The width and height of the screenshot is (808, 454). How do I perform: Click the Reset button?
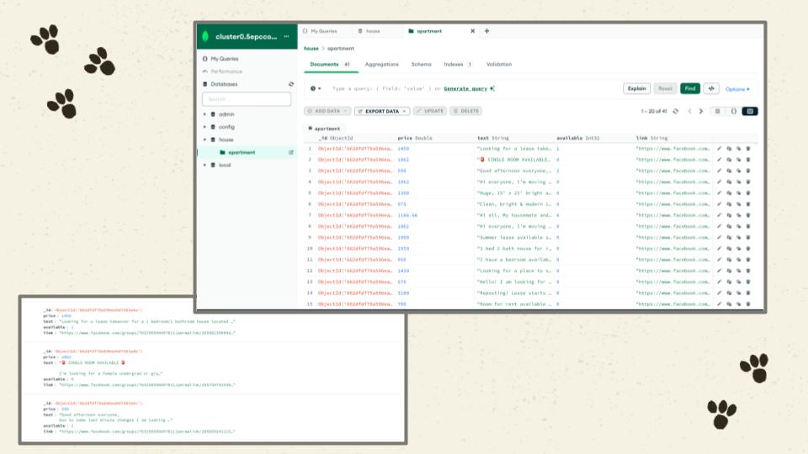pos(665,88)
